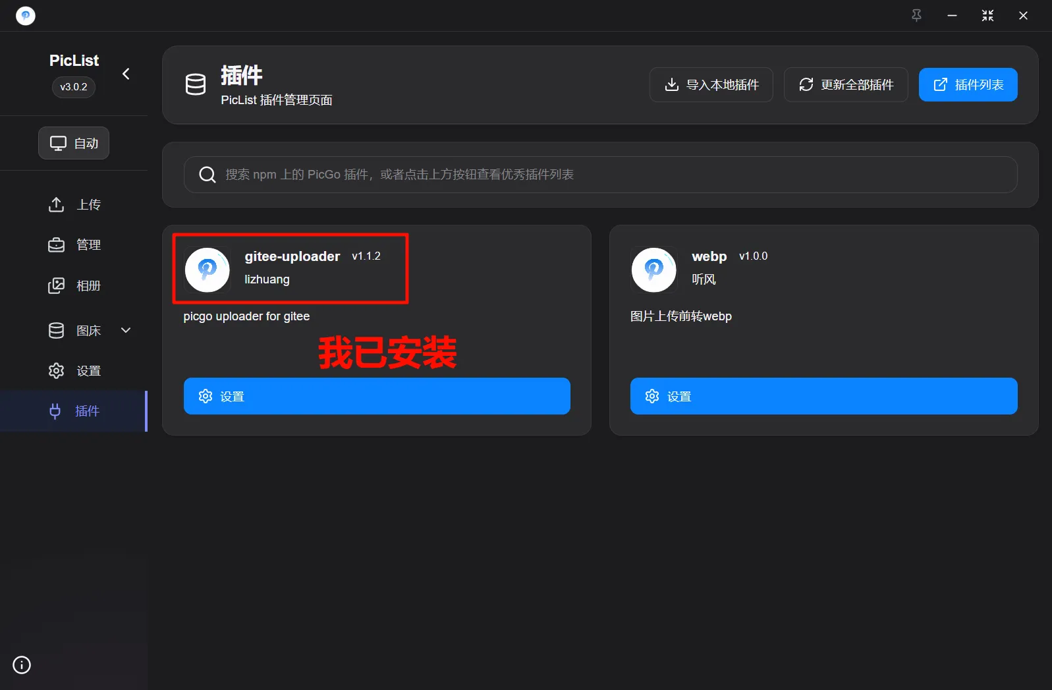This screenshot has width=1052, height=690.
Task: Click the 'PicList 插件管理页面' subtitle
Action: [277, 100]
